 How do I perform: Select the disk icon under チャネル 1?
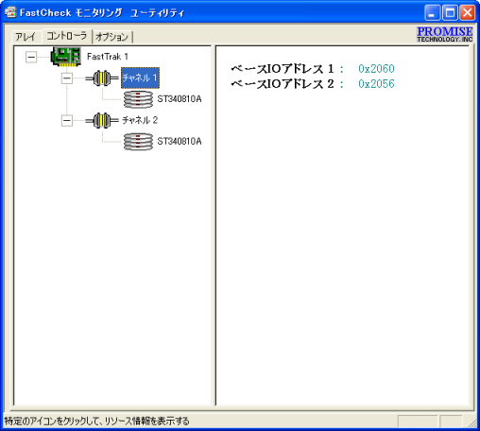click(x=138, y=99)
